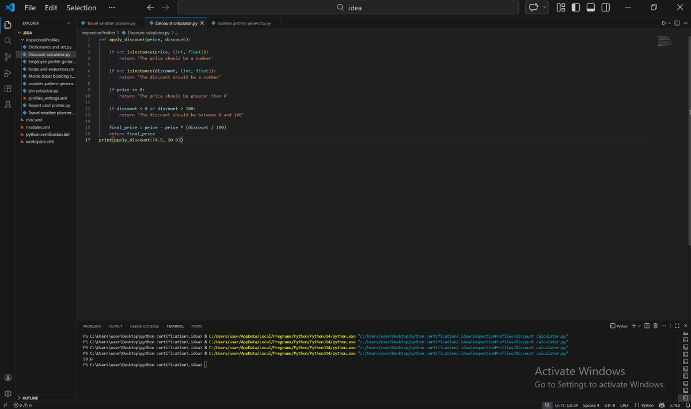Kill terminal with the trash icon
691x409 pixels.
655,326
